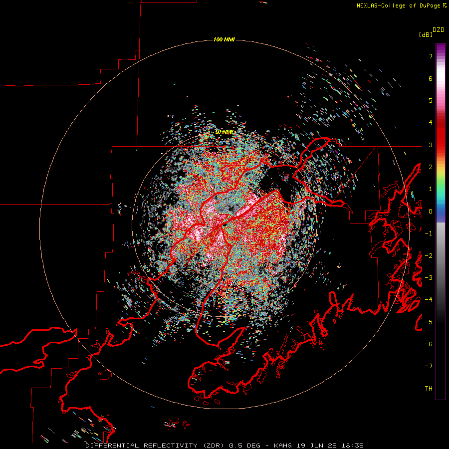Click the 3 dB scale value
The width and height of the screenshot is (449, 449).
click(x=431, y=145)
